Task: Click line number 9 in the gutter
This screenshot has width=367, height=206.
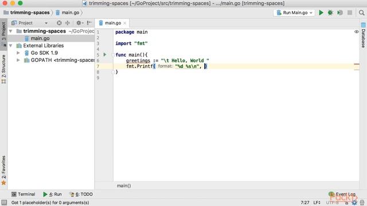Action: click(98, 78)
